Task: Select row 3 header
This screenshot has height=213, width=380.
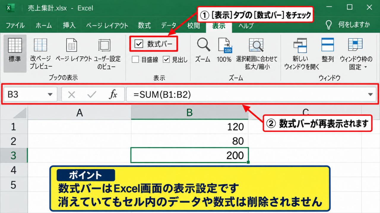Action: click(x=14, y=156)
